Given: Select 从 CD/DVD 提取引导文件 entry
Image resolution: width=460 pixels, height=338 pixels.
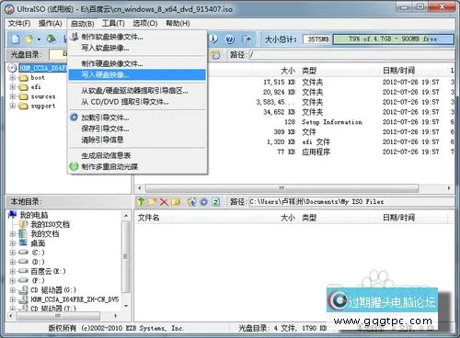Looking at the screenshot, I should (x=137, y=102).
